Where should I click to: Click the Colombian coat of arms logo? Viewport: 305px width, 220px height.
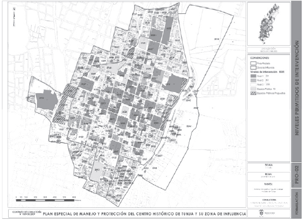click(x=260, y=213)
